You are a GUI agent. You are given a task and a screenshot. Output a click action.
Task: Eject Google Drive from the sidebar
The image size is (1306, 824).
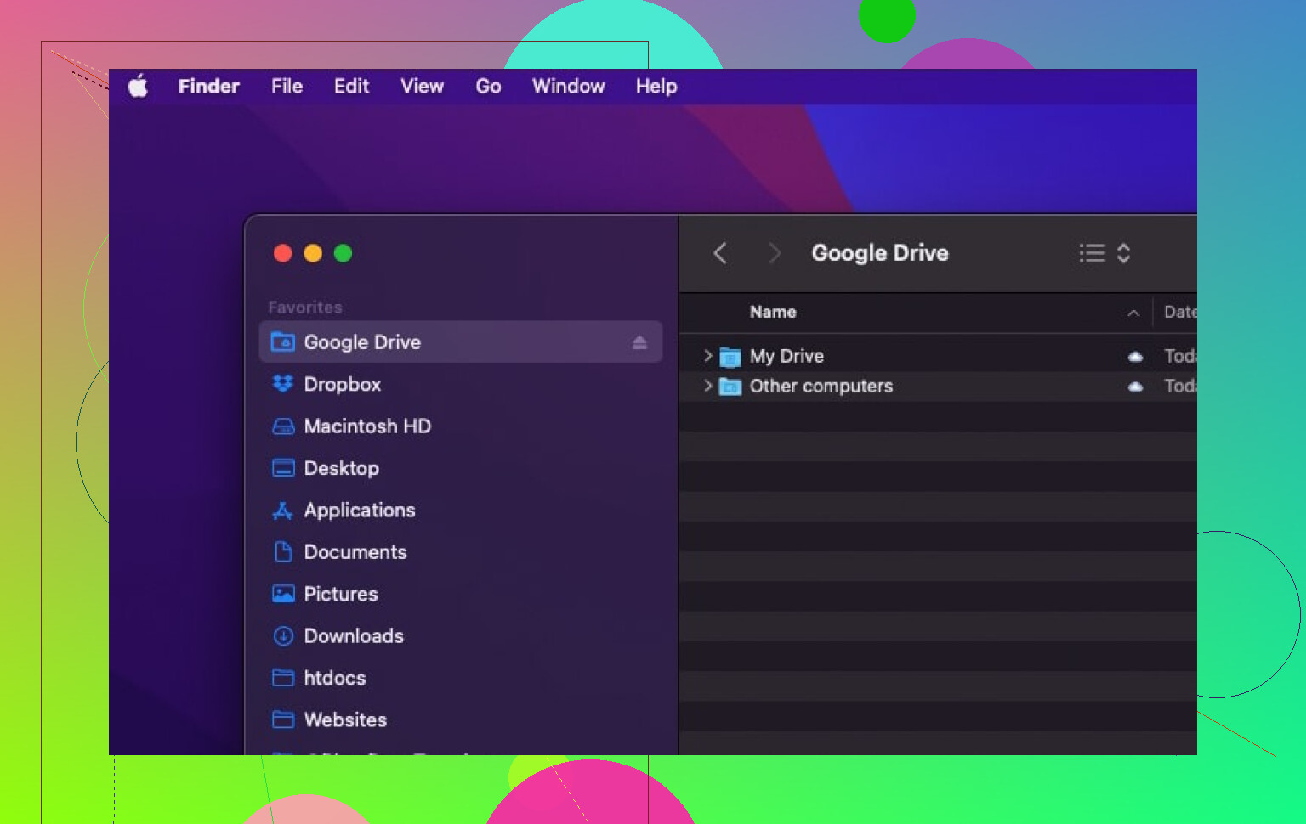click(x=639, y=342)
